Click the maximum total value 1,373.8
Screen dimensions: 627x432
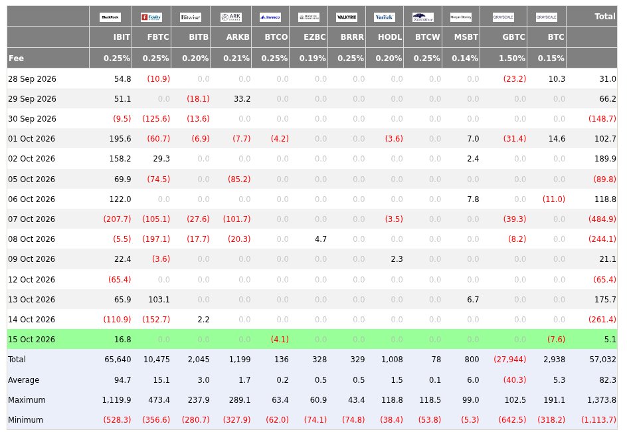click(600, 400)
